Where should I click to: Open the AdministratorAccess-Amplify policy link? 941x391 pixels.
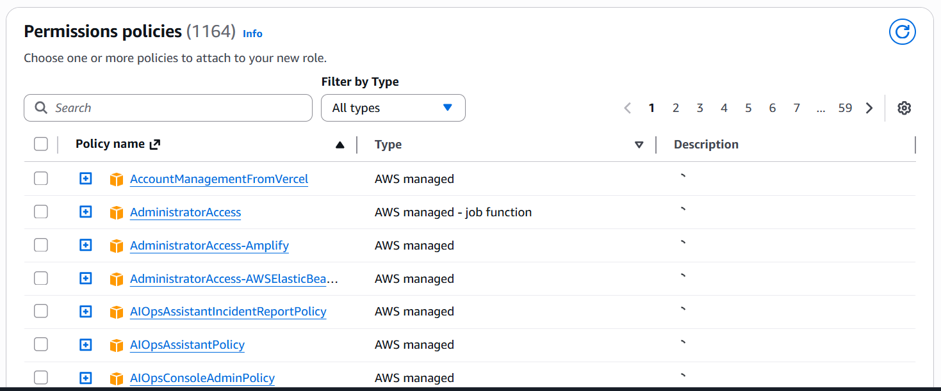[x=209, y=246]
